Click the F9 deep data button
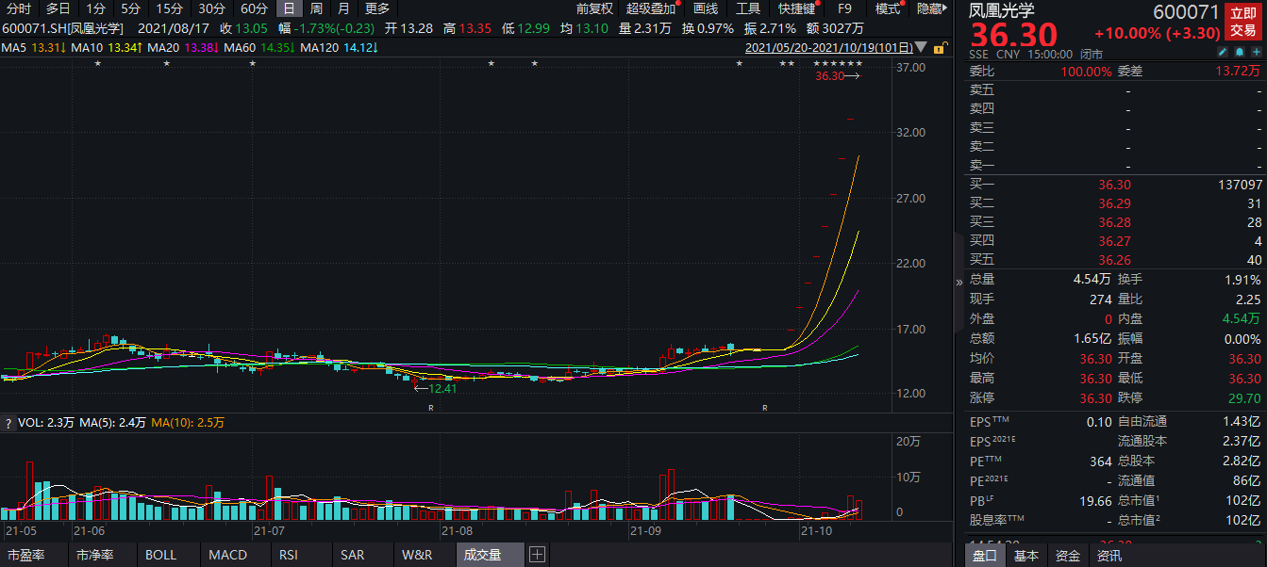This screenshot has height=567, width=1267. click(x=845, y=8)
